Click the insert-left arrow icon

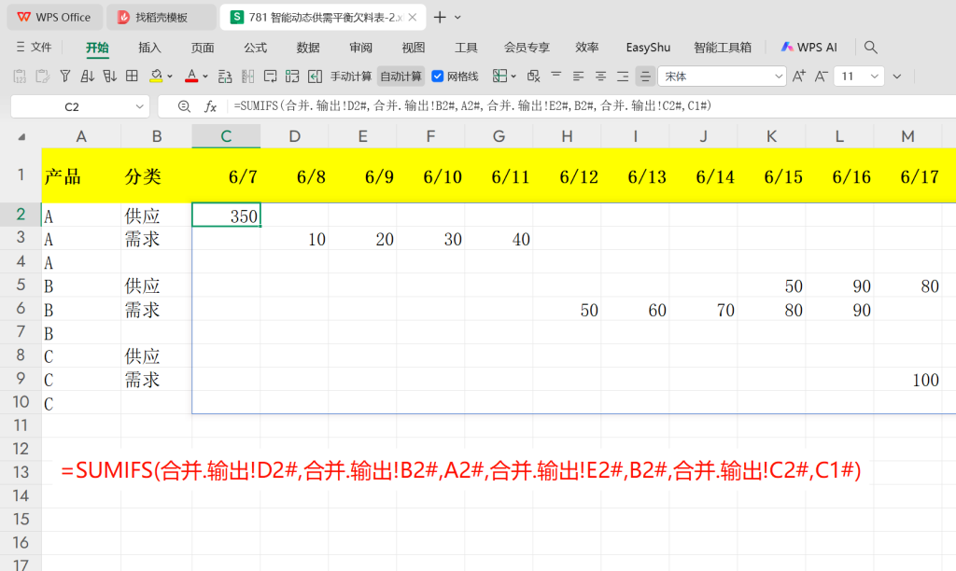pos(316,77)
